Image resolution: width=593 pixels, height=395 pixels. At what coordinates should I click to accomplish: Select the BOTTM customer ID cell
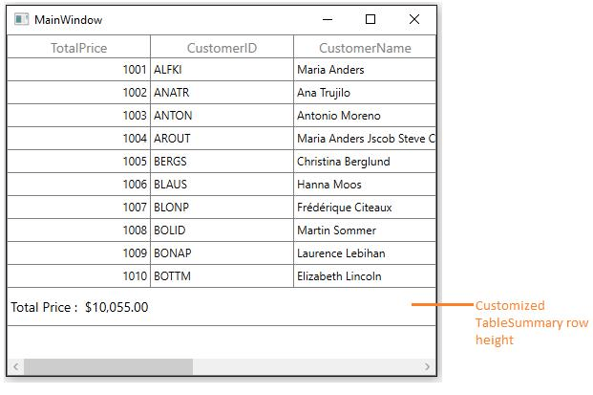[x=222, y=276]
